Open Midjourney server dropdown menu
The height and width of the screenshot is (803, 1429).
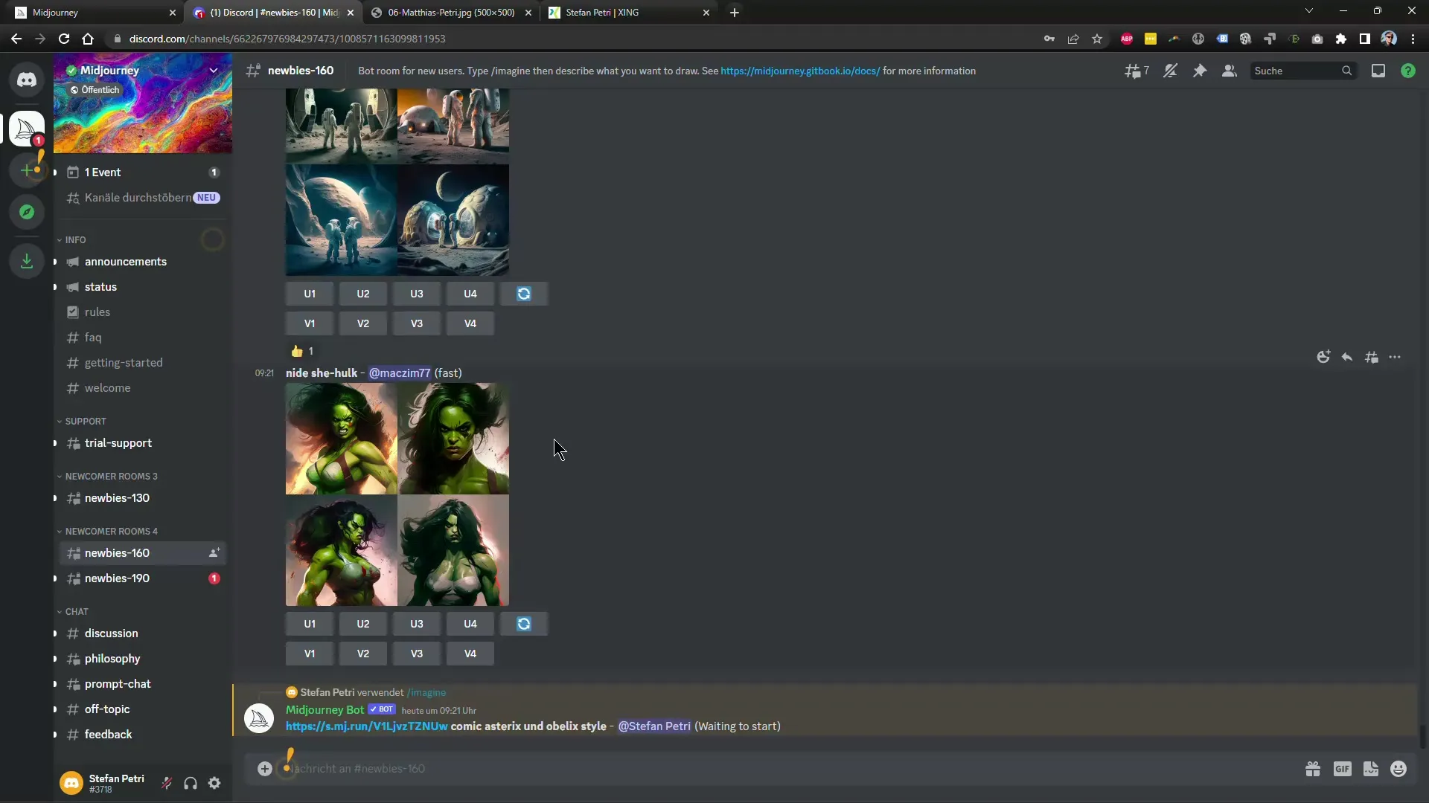click(214, 71)
